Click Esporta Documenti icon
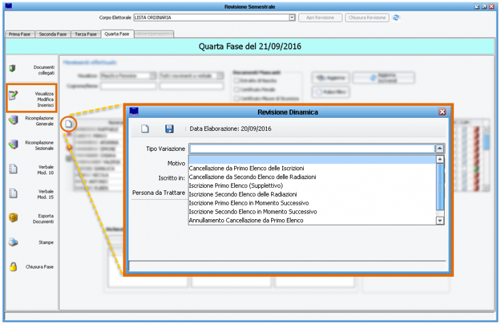The image size is (501, 325). click(13, 218)
